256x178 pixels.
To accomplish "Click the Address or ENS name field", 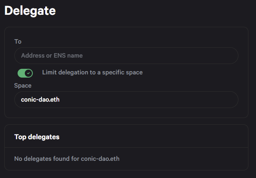I will pyautogui.click(x=126, y=56).
